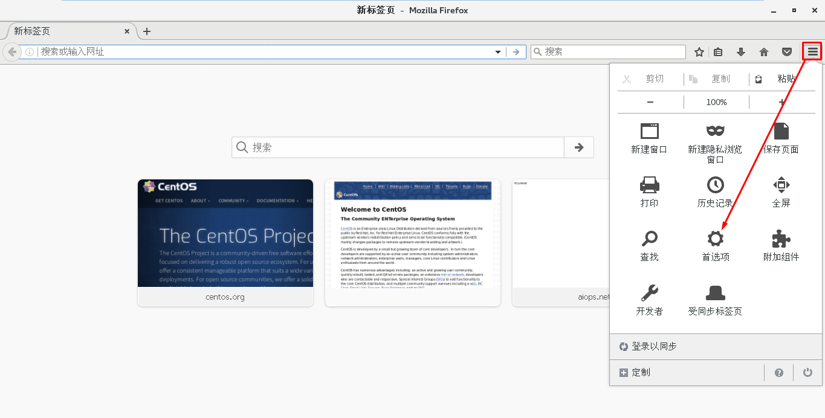Click the back navigation arrow

pyautogui.click(x=12, y=52)
